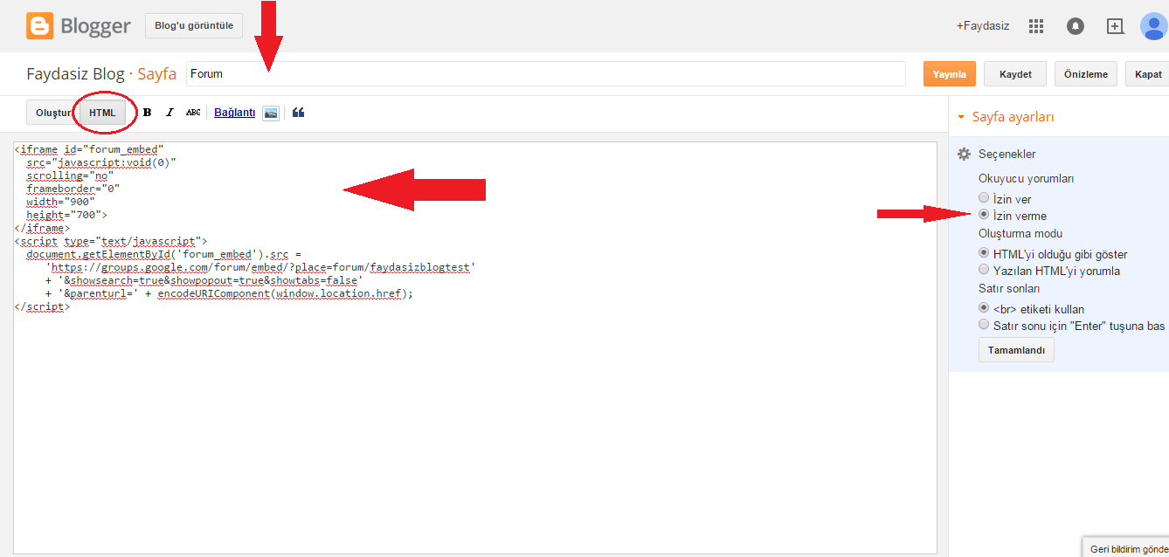Click the Geri bildirim gönder button

coord(1126,548)
